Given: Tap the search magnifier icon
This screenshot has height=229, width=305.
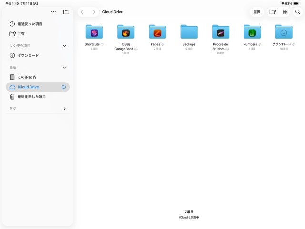Looking at the screenshot, I should click(x=298, y=12).
